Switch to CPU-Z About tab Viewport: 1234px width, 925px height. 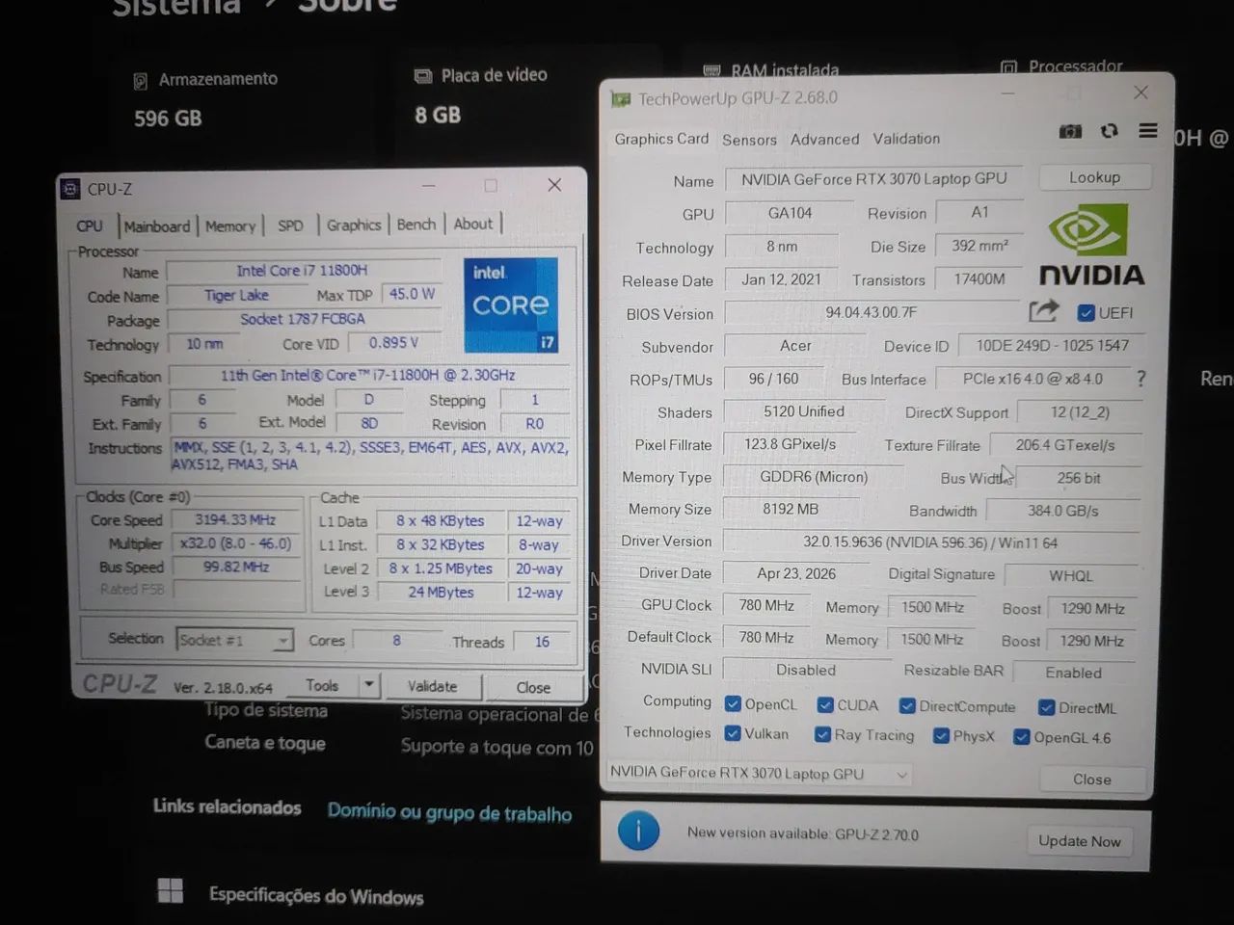pos(473,224)
